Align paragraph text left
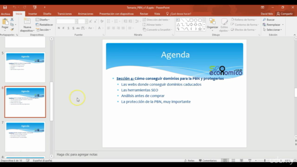Screen dimensions: 297x167 coord(109,28)
